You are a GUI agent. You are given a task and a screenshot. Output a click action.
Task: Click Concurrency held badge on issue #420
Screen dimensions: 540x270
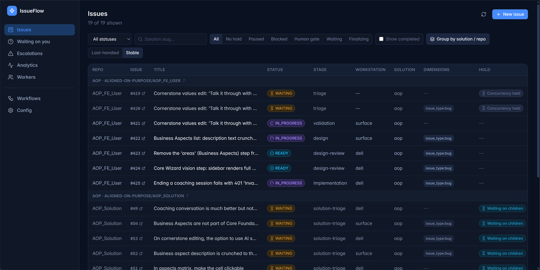coord(501,108)
